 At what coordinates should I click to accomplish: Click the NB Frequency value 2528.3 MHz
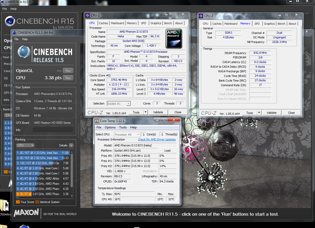279,42
